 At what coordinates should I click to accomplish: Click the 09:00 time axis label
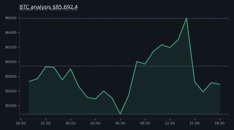tap(145, 123)
